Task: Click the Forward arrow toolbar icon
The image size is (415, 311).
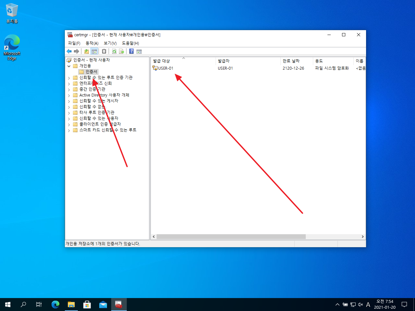Action: (77, 51)
